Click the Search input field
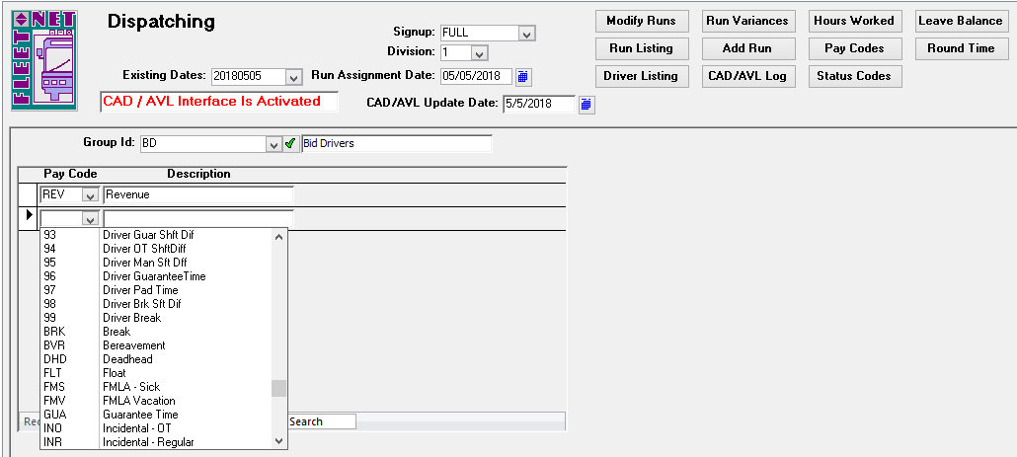 321,421
